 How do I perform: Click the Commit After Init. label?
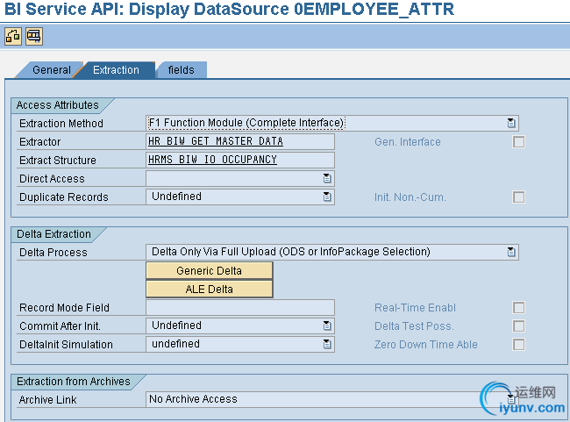[60, 326]
